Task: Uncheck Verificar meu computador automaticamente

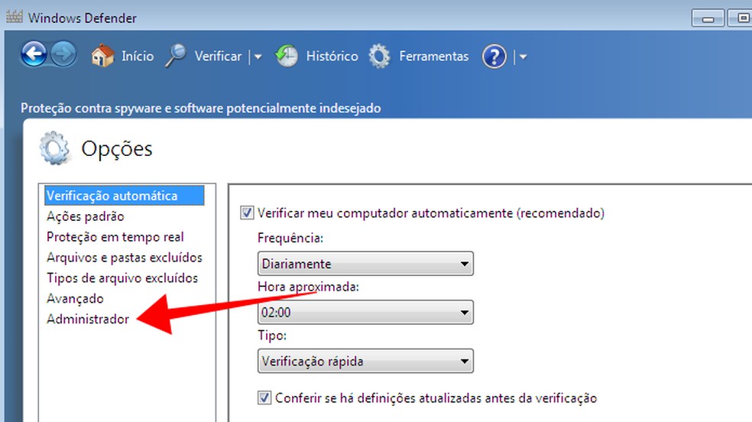Action: point(247,213)
